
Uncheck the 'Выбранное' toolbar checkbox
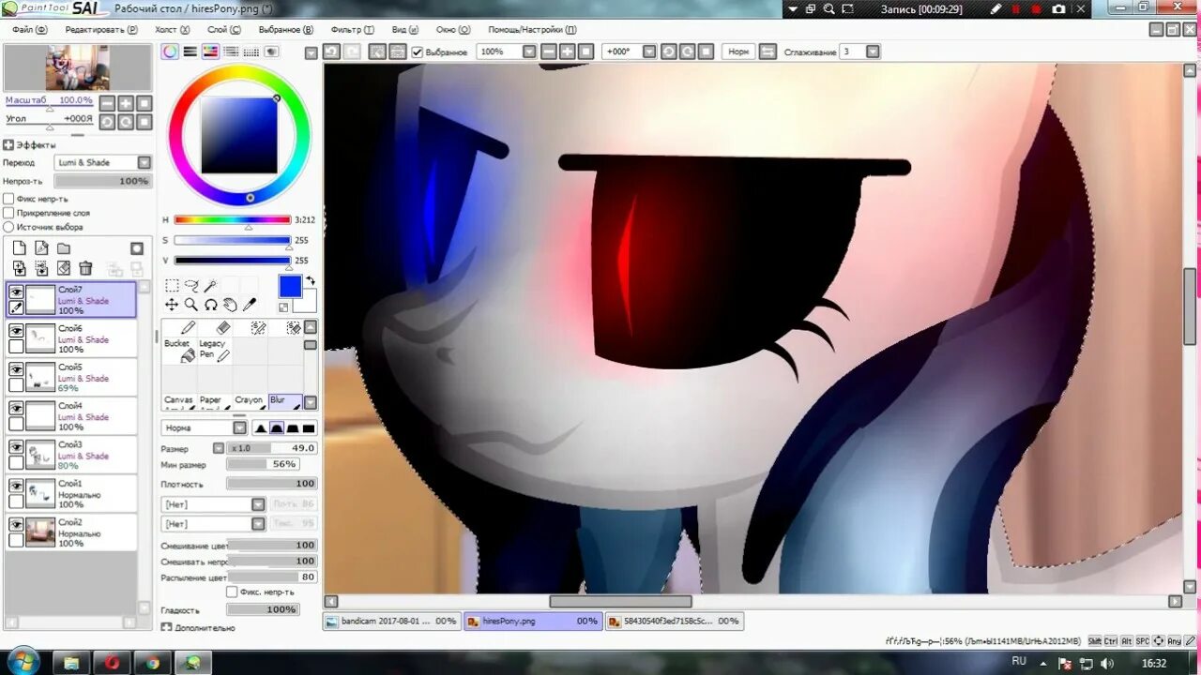point(418,52)
